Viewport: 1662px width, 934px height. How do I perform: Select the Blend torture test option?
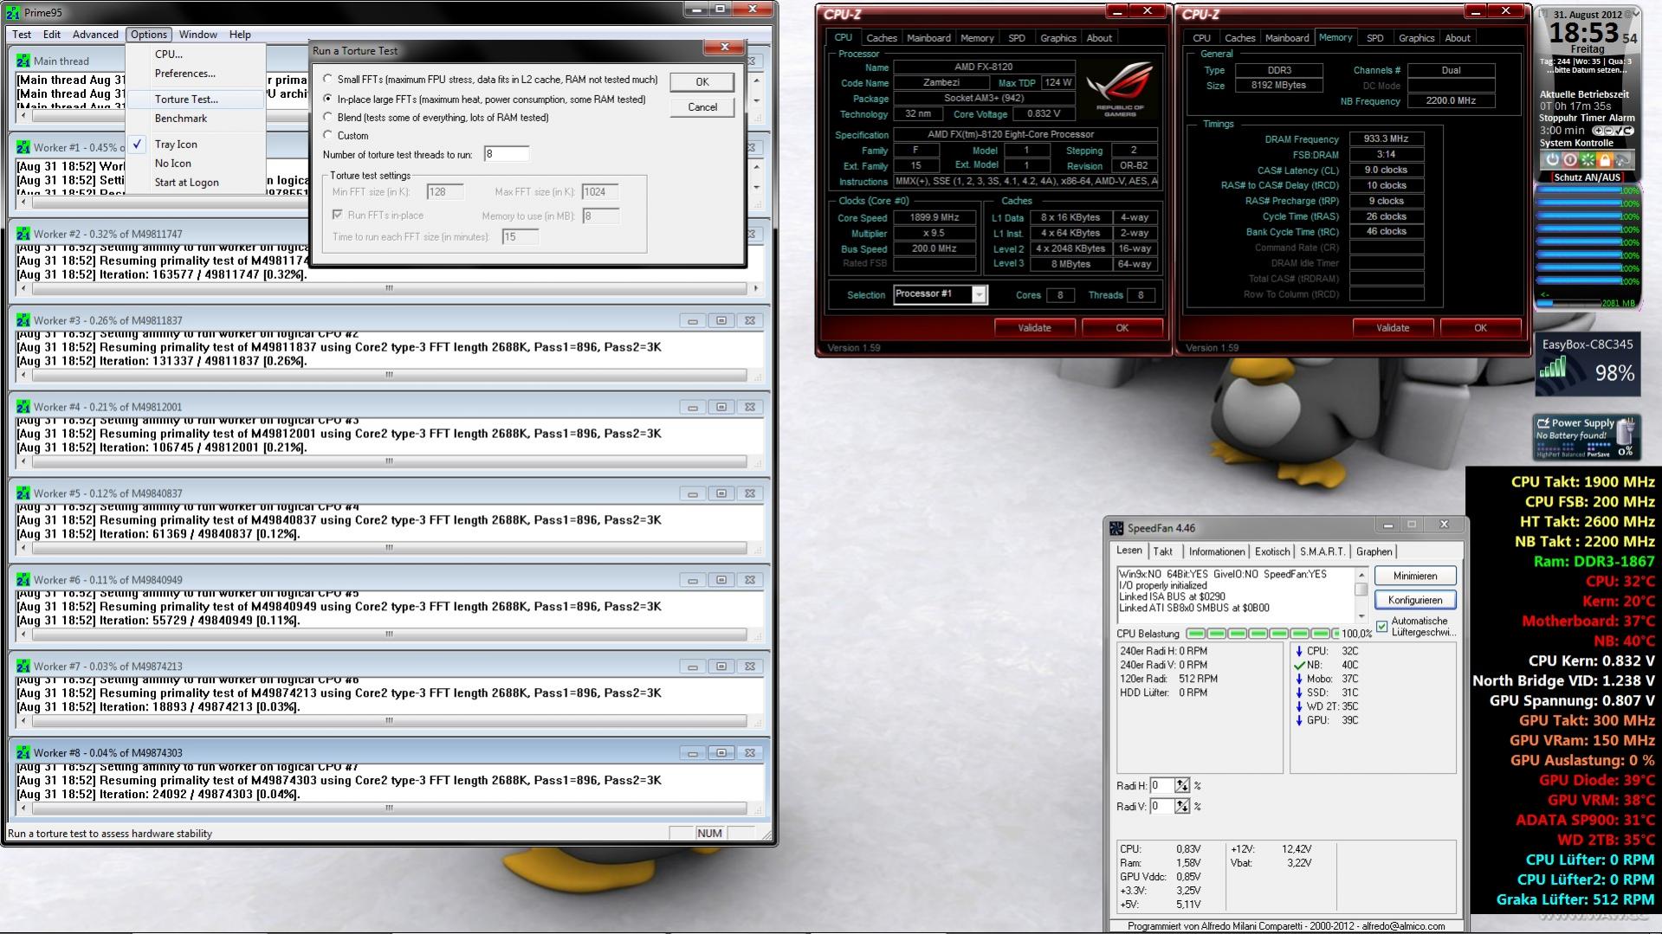(x=327, y=117)
